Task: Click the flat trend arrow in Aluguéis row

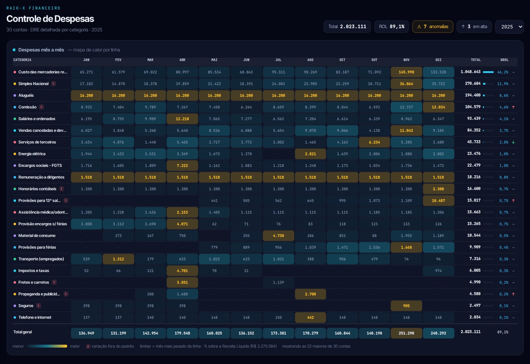Action: point(513,95)
